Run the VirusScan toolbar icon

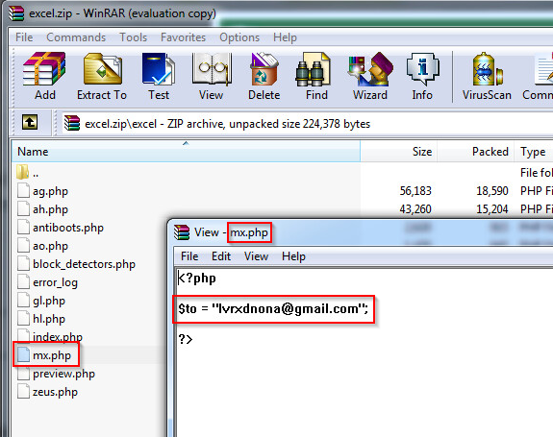(x=487, y=76)
